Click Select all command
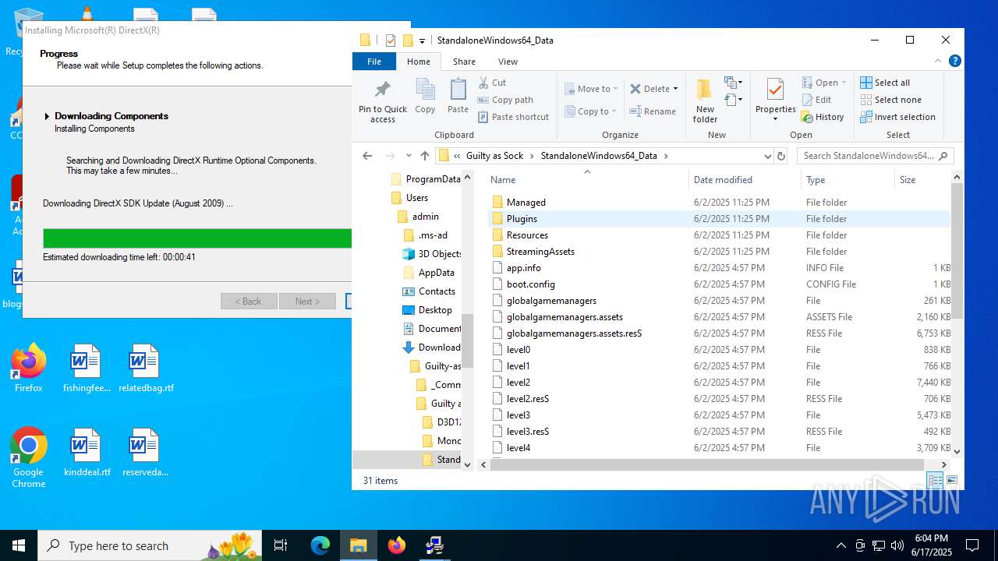This screenshot has height=561, width=998. [885, 83]
